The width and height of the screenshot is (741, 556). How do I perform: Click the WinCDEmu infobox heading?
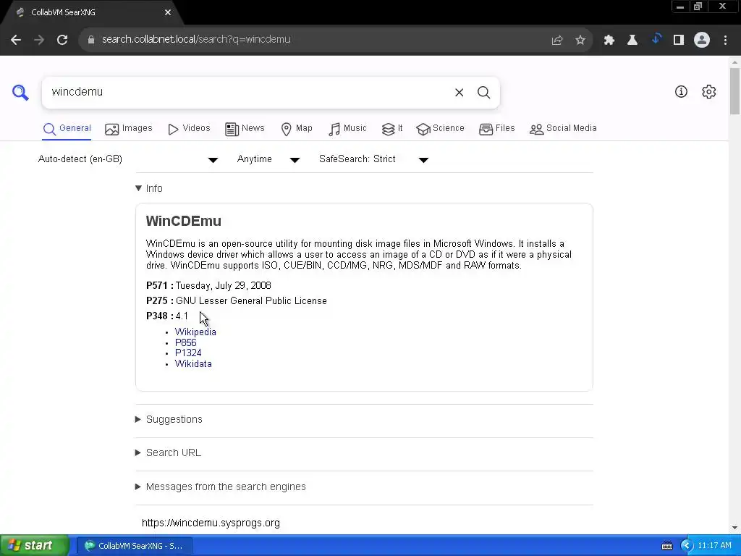(x=183, y=222)
